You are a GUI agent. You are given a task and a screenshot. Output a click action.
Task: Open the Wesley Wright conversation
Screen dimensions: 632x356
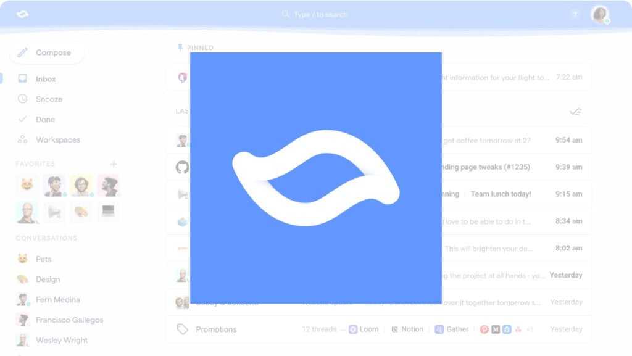tap(52, 341)
